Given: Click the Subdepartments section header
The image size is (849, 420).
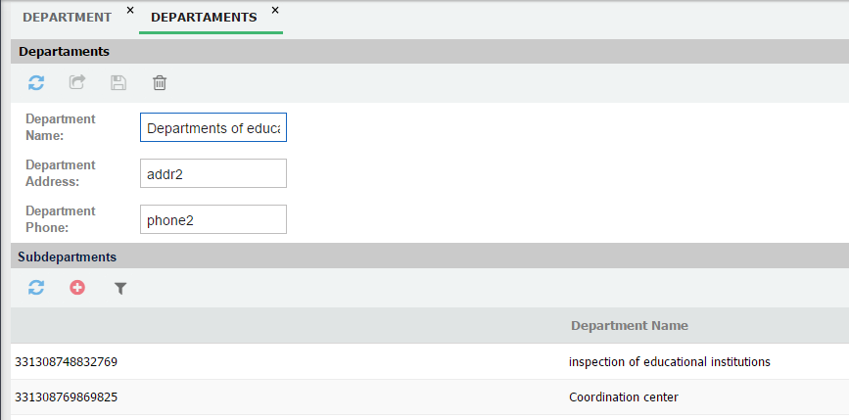Looking at the screenshot, I should (x=68, y=257).
